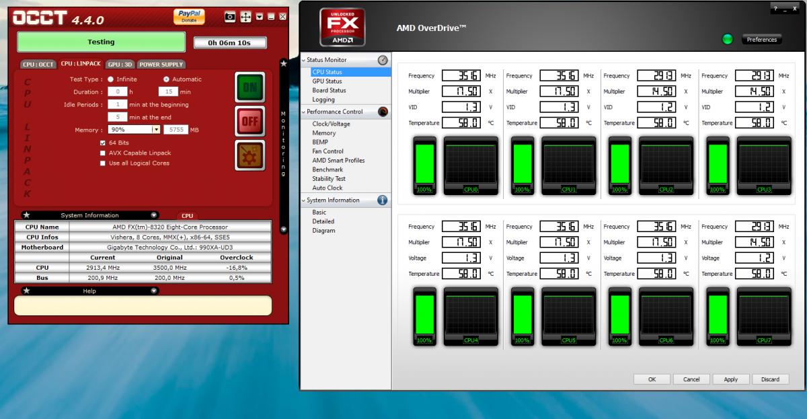Select the Infinite test type radio
Screen dimensions: 807x419
(110, 79)
